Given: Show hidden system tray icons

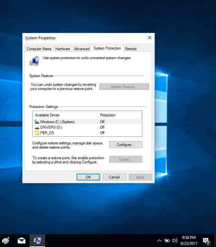Looking at the screenshot, I should tap(159, 241).
